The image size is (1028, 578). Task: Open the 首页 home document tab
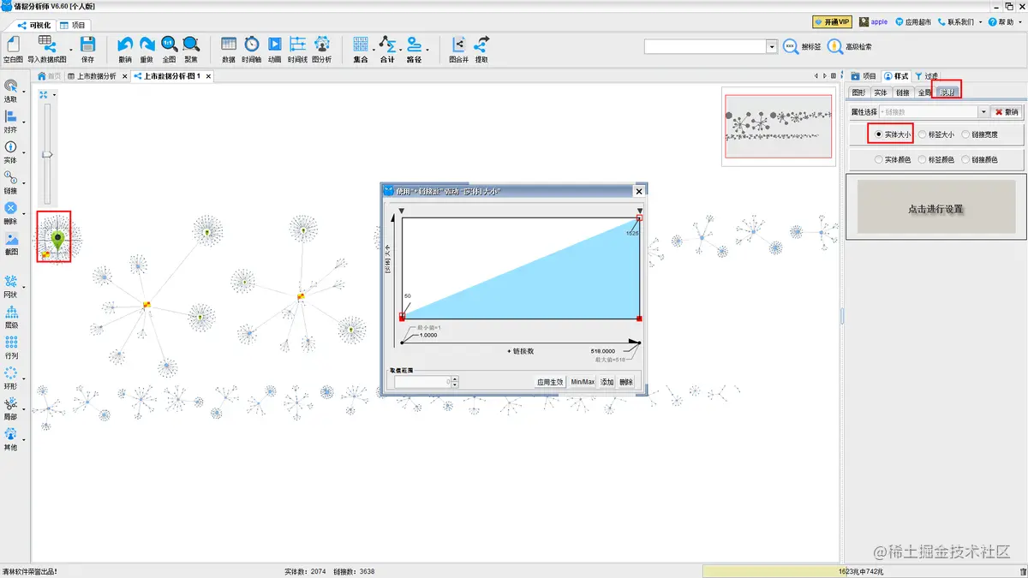point(49,76)
